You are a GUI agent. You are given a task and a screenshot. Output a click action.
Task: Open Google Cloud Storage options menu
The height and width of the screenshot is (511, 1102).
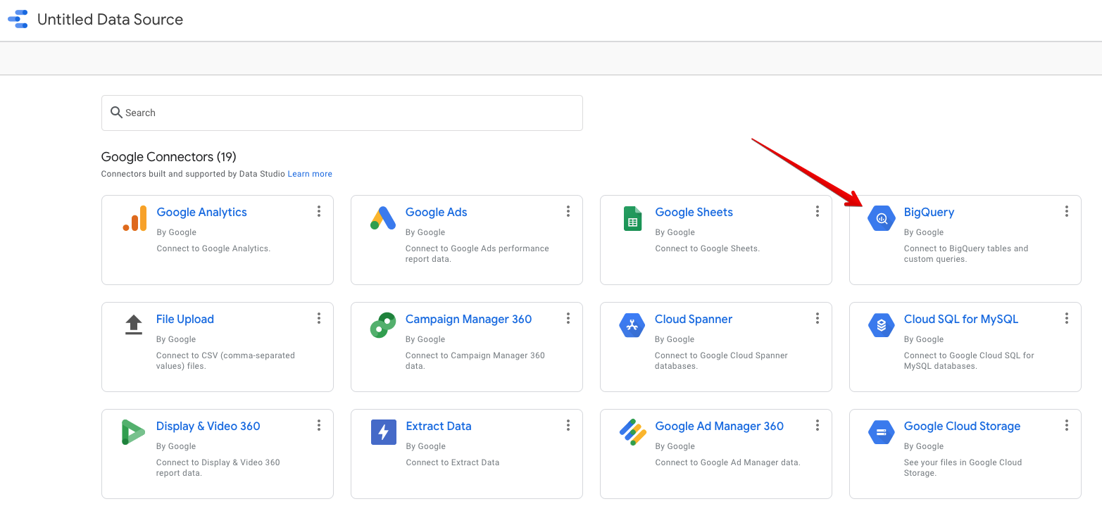(x=1067, y=425)
